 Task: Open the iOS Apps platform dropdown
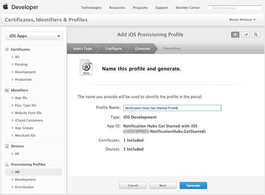pos(34,36)
